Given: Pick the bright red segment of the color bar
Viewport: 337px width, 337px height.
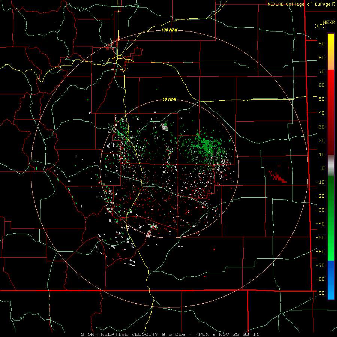Looking at the screenshot, I should coord(331,112).
